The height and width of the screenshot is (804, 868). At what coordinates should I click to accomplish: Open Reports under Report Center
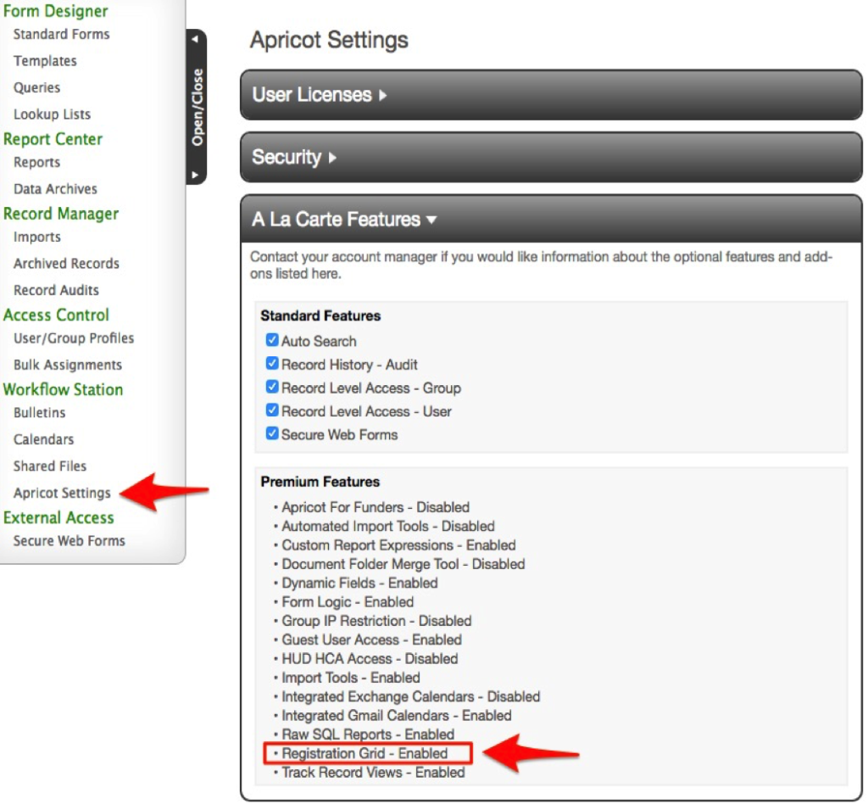[36, 162]
